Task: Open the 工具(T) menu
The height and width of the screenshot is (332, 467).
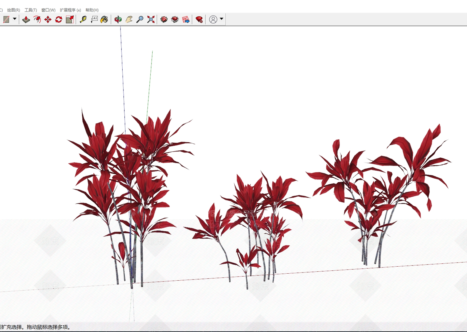Action: 31,10
